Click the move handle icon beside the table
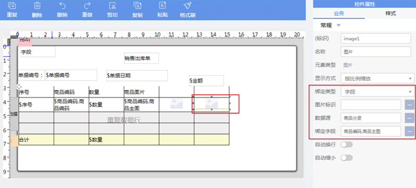The width and height of the screenshot is (416, 188). [x=19, y=87]
